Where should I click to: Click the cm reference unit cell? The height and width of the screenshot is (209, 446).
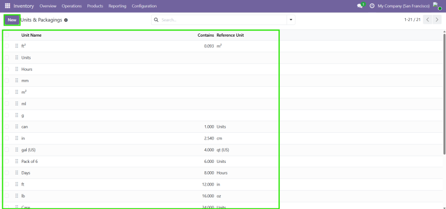point(219,138)
